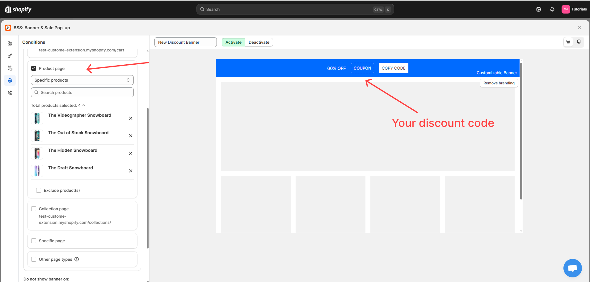Enable the Specific page checkbox
This screenshot has height=282, width=590.
click(x=34, y=241)
